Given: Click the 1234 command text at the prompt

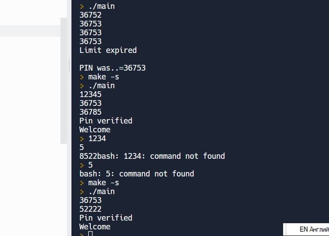Looking at the screenshot, I should 97,139.
